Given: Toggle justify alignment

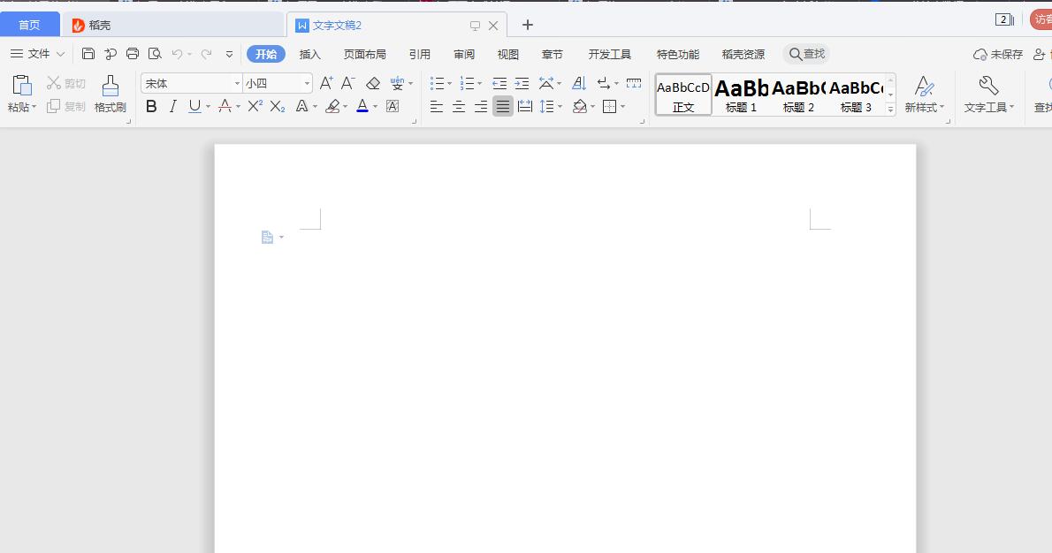Looking at the screenshot, I should pos(502,106).
